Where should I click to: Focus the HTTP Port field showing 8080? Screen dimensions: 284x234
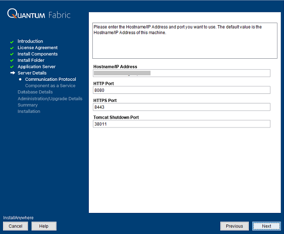(182, 90)
